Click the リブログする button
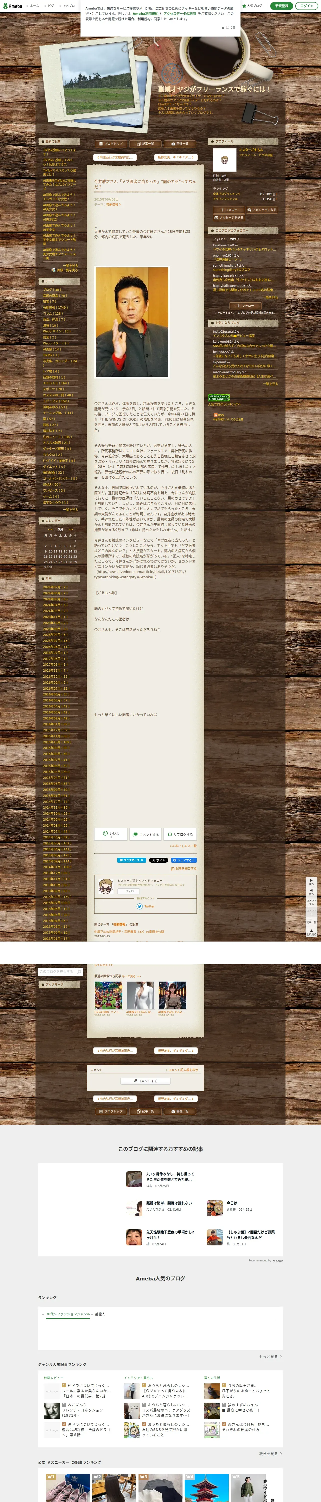 179,834
